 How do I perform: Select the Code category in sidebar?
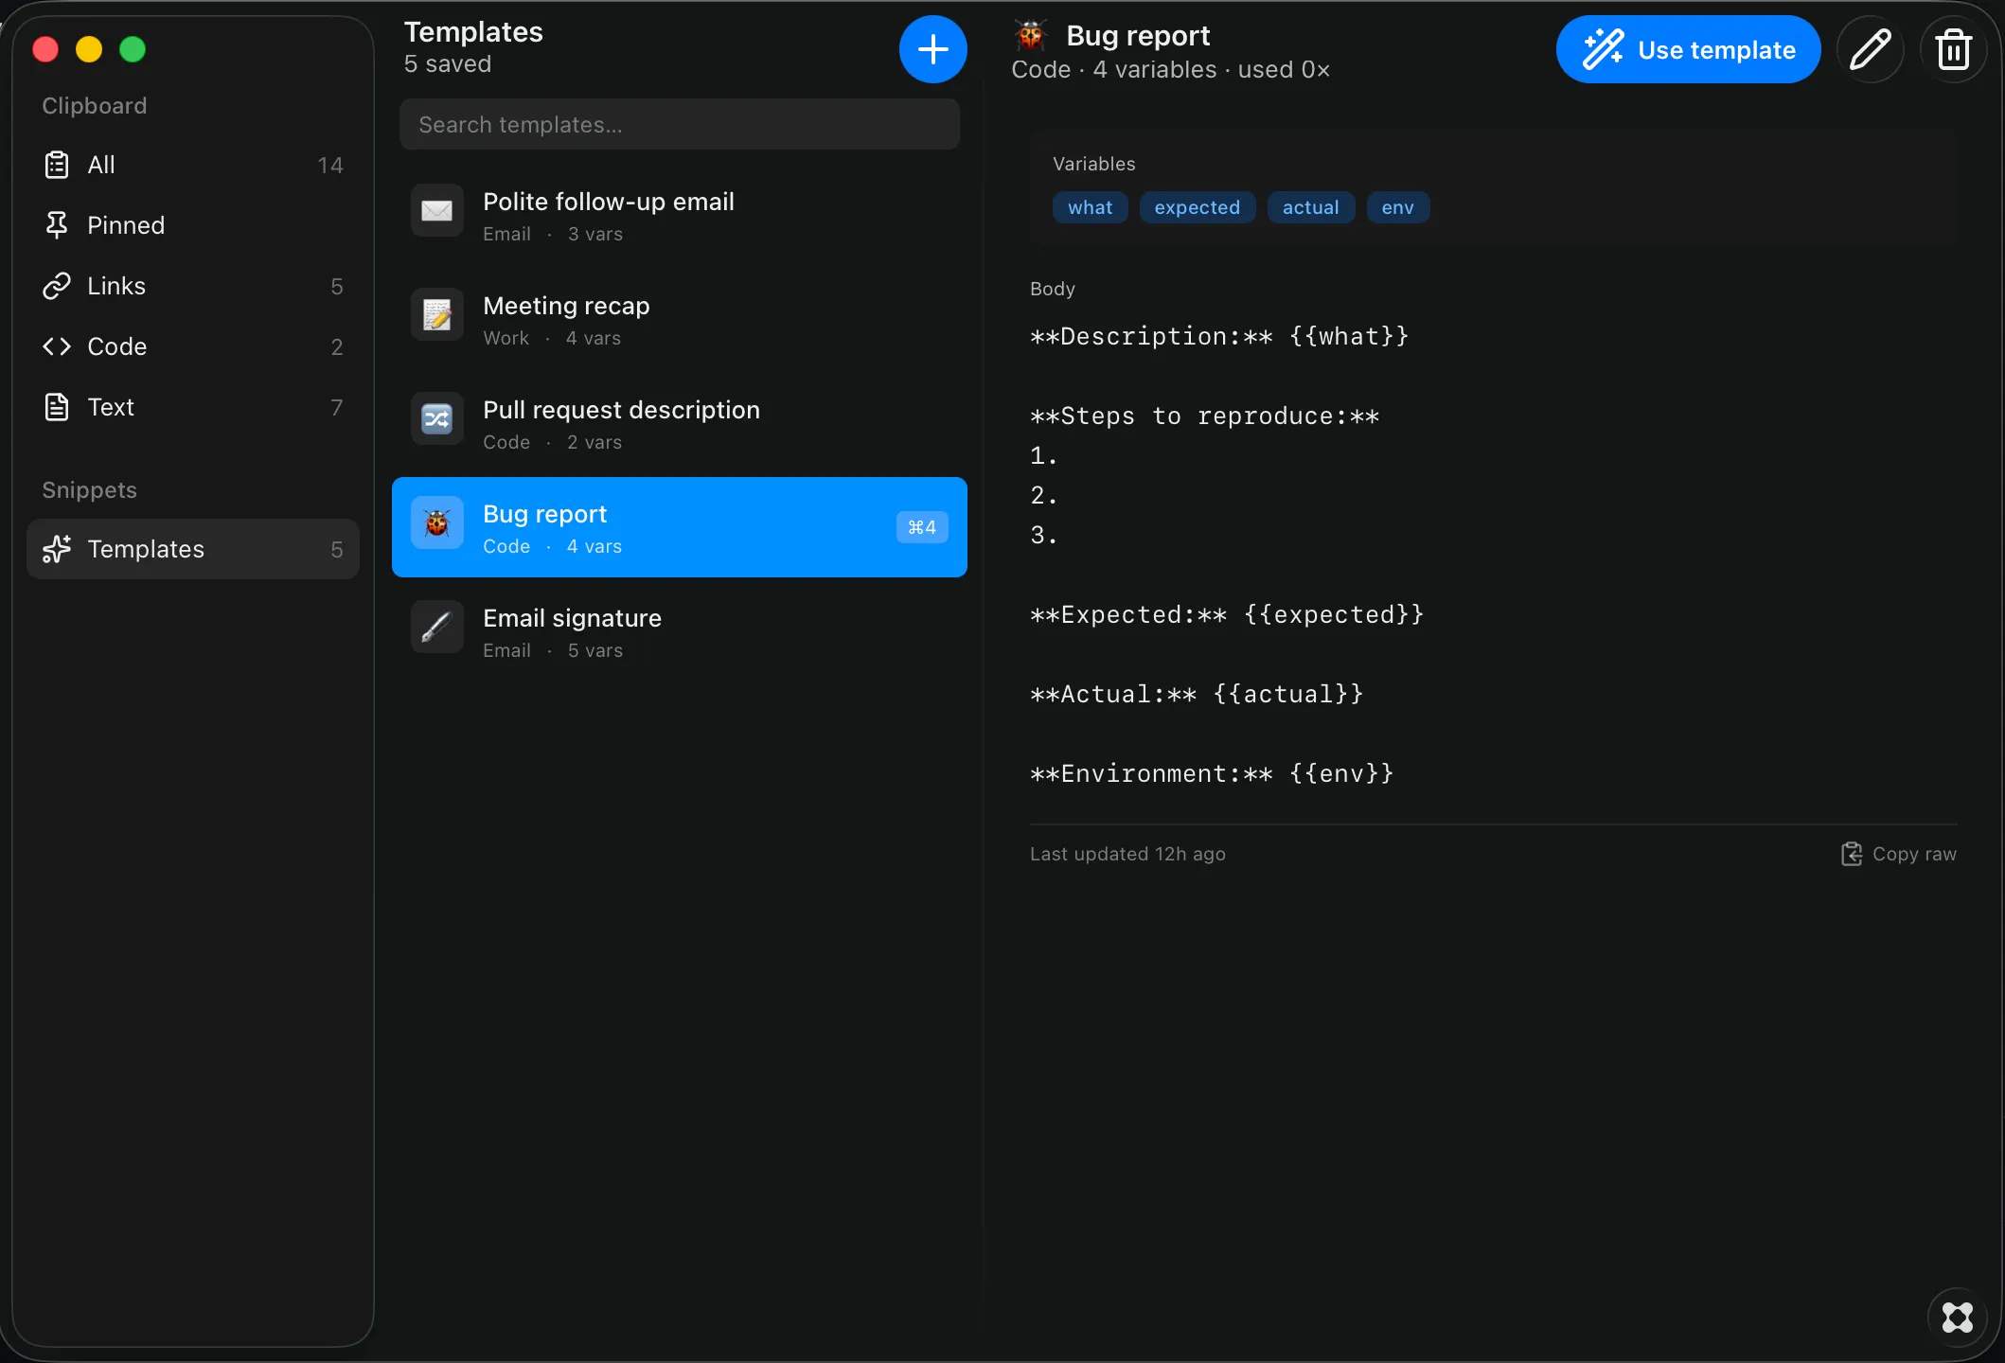[x=193, y=346]
